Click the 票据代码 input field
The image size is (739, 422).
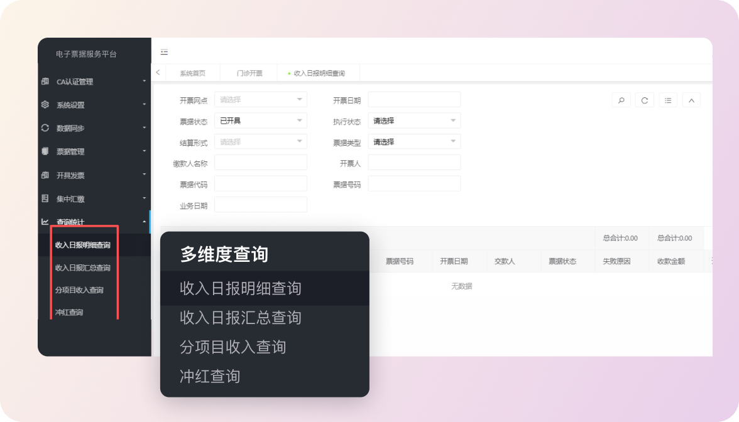coord(261,183)
